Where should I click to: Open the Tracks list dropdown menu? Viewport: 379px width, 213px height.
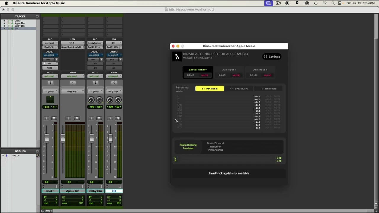point(37,16)
